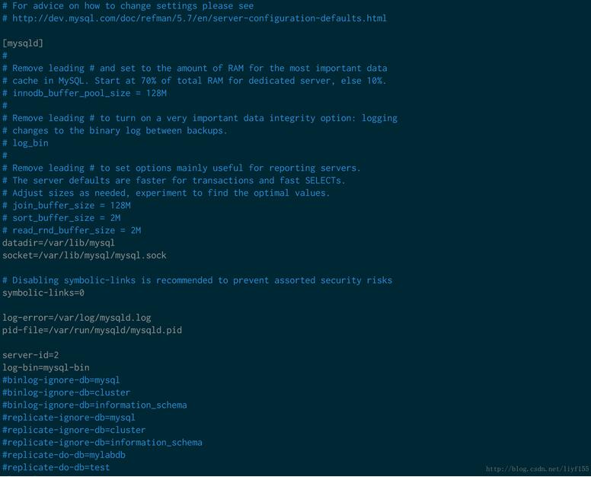This screenshot has height=477, width=591.
Task: Click the MySQL documentation URL in comment
Action: point(200,18)
